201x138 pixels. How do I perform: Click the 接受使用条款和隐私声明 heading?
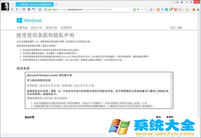tap(45, 35)
